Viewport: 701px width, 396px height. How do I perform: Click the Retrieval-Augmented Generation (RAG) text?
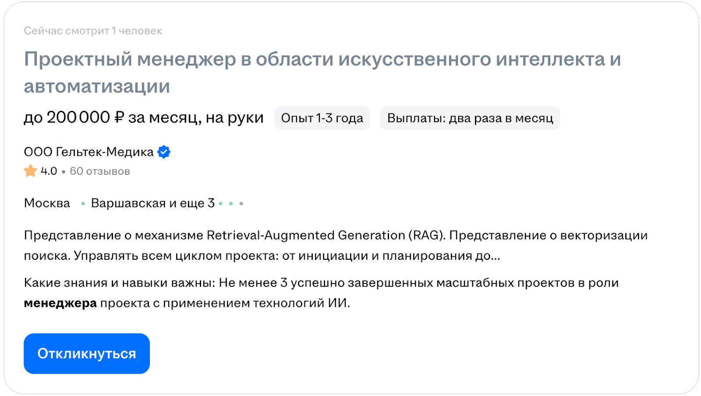tap(326, 235)
